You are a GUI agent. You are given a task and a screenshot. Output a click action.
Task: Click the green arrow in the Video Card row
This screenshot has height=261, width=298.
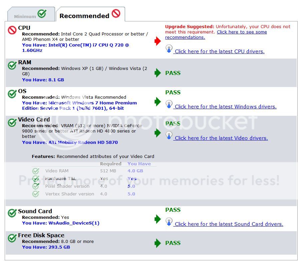158,133
